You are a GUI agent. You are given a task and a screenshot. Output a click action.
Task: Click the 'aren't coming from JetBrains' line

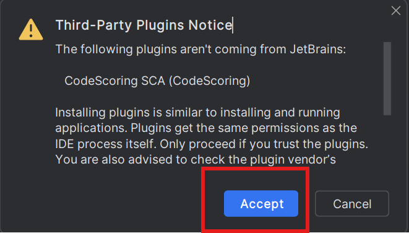[x=200, y=49]
